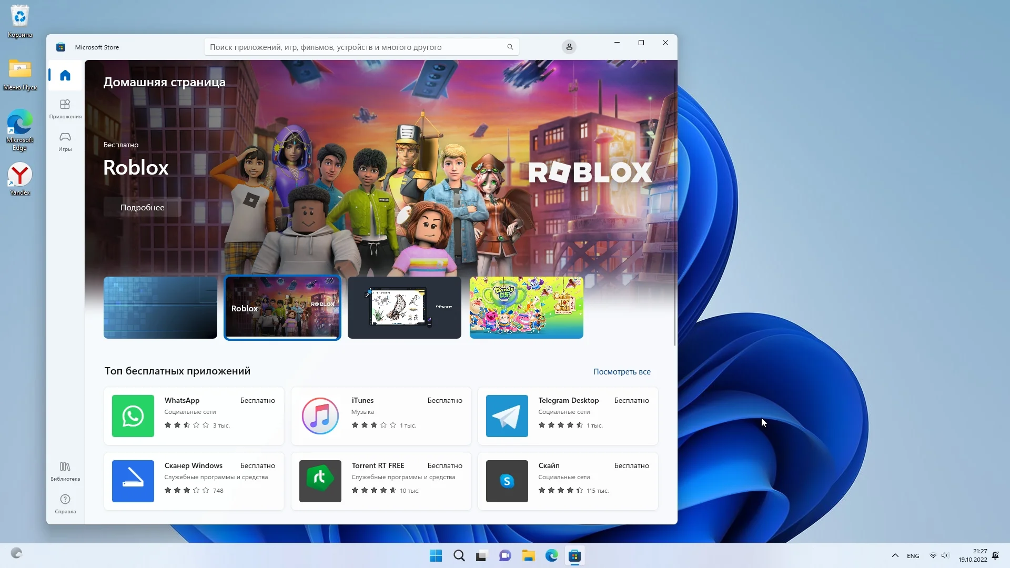This screenshot has height=568, width=1010.
Task: Open the Windows Start button on the taskbar
Action: pos(436,555)
